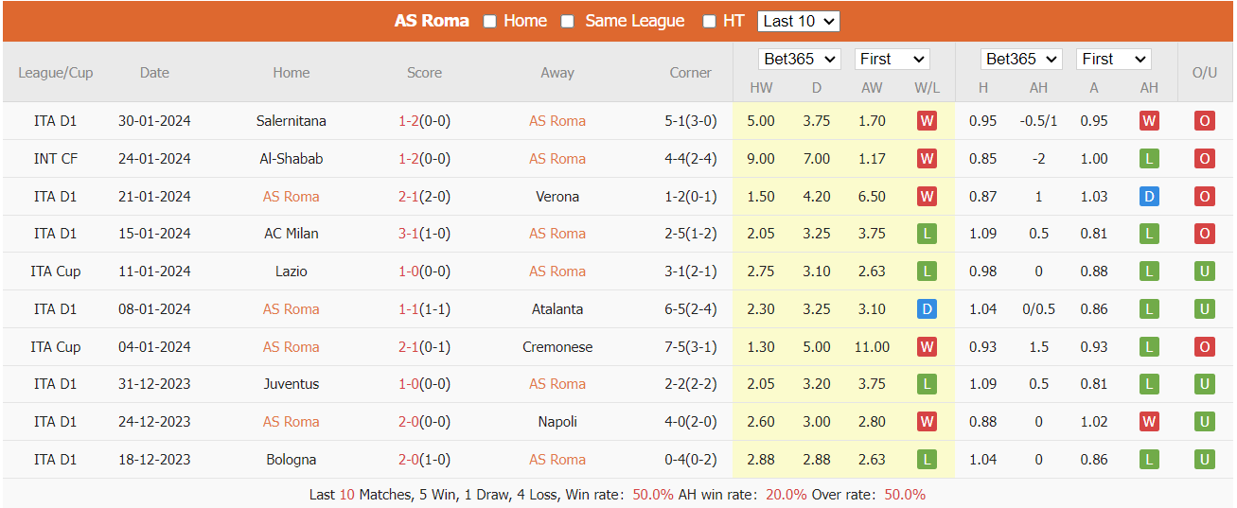Viewport: 1237px width, 508px height.
Task: Enable the Home filter checkbox
Action: click(490, 22)
